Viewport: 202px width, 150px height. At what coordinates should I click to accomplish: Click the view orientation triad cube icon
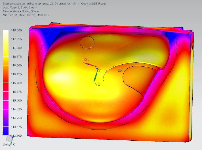(x=9, y=139)
